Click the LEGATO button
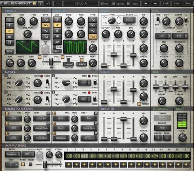This screenshot has width=194, height=171. [x=82, y=64]
